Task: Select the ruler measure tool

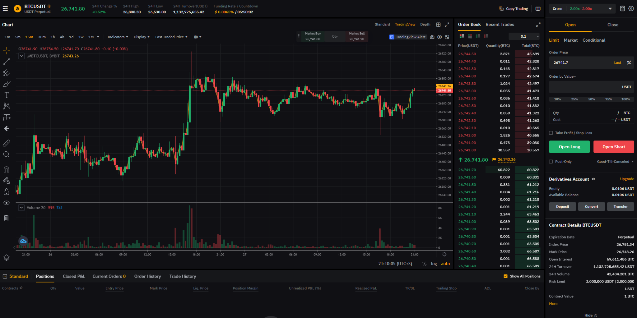Action: coord(7,143)
